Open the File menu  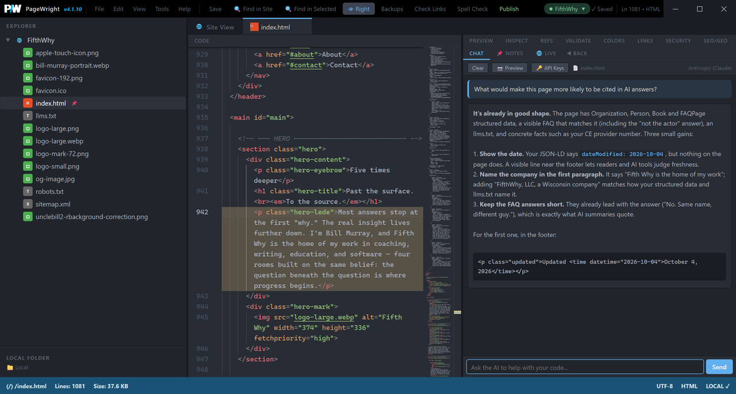(x=99, y=9)
